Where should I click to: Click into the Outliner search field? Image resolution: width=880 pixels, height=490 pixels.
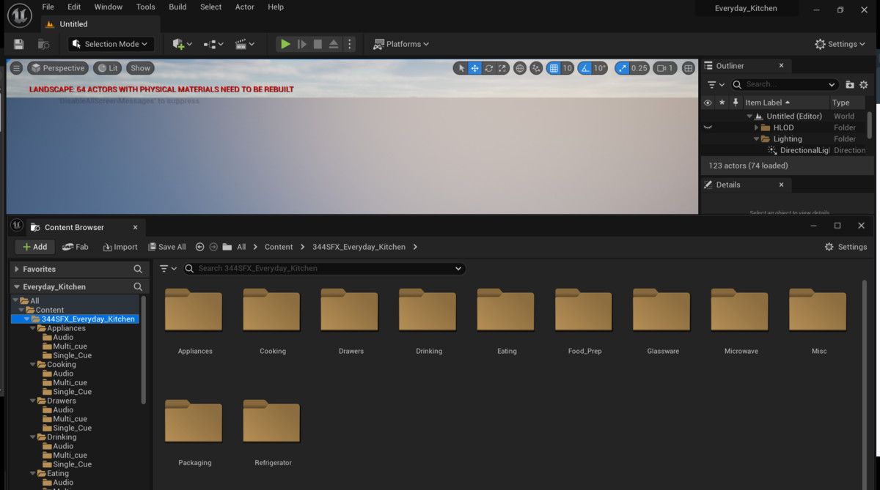(x=785, y=84)
